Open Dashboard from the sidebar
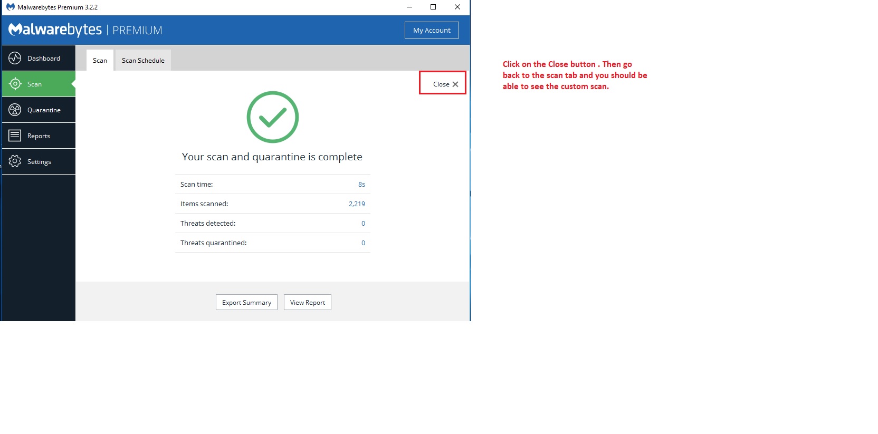Viewport: 878px width, 434px height. (x=39, y=58)
